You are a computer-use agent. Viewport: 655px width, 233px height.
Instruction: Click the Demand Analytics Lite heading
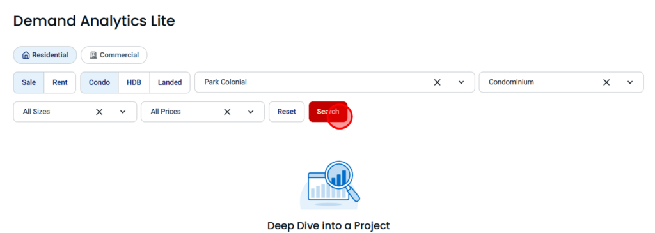click(94, 21)
